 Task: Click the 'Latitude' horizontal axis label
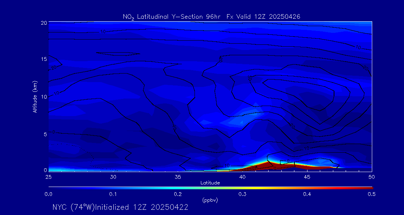[x=210, y=183]
